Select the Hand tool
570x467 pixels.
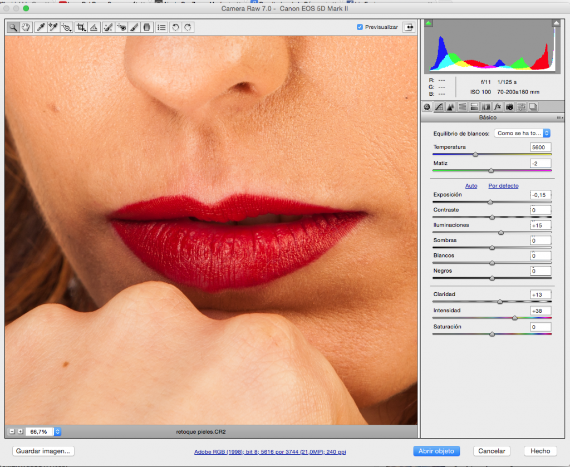point(26,27)
